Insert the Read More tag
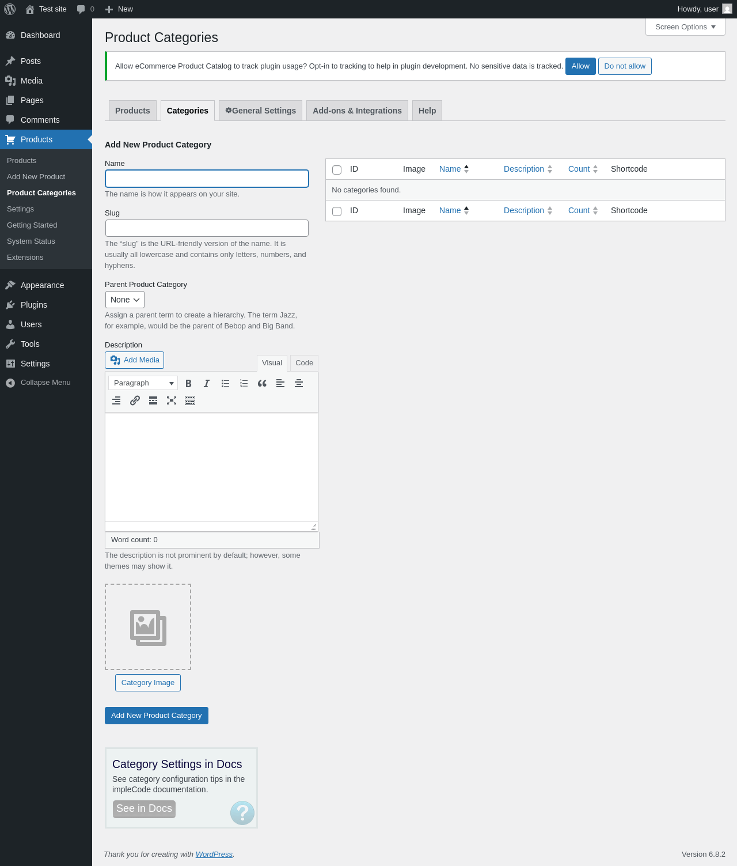Viewport: 737px width, 866px height. (153, 400)
